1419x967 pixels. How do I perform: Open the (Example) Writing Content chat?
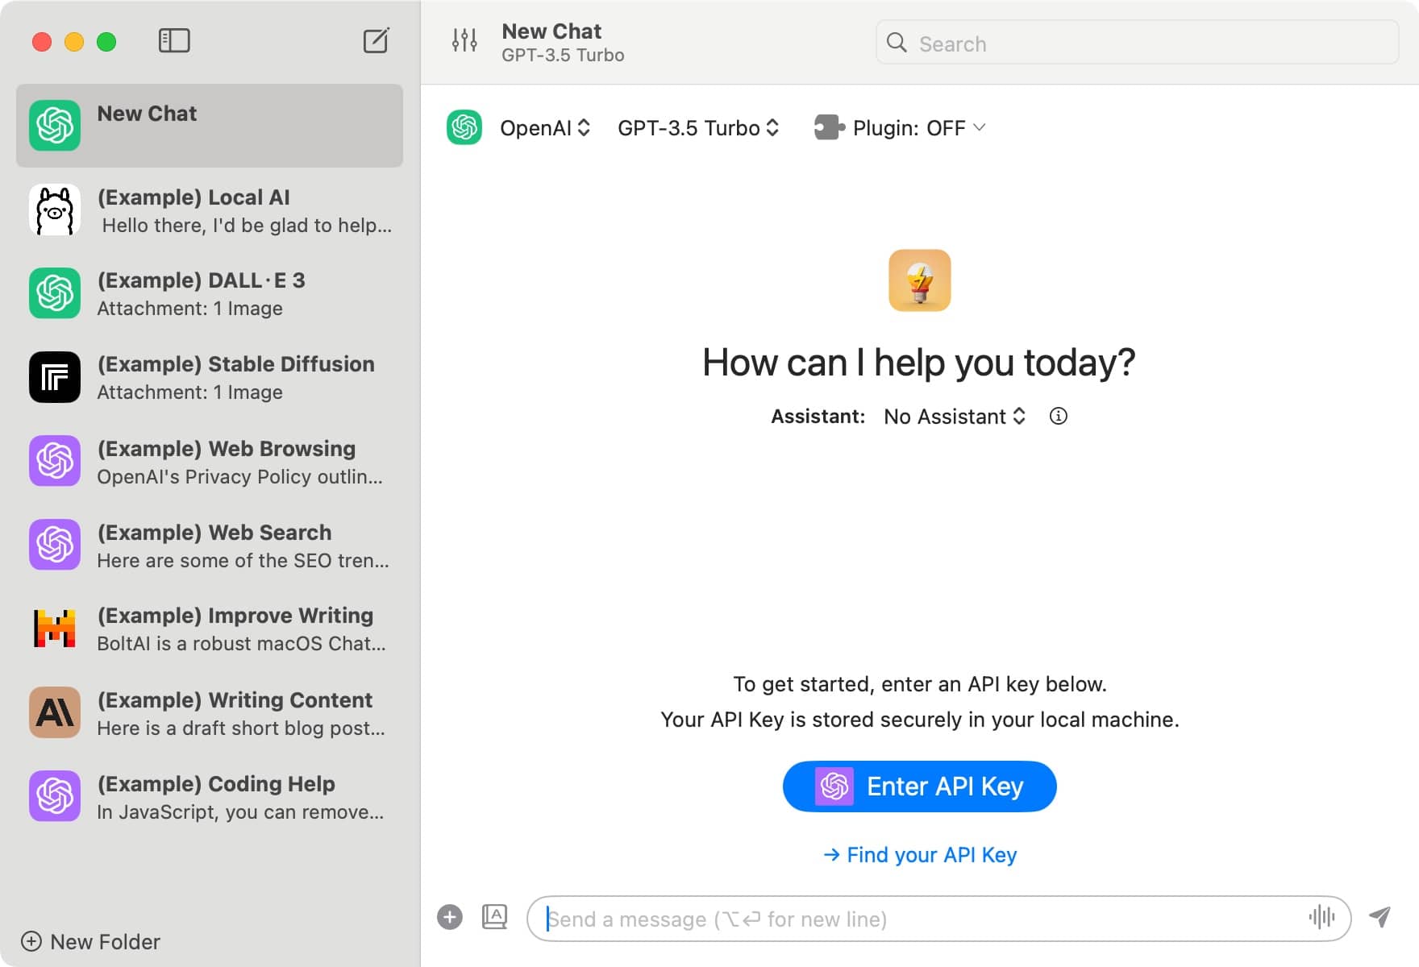pyautogui.click(x=210, y=712)
